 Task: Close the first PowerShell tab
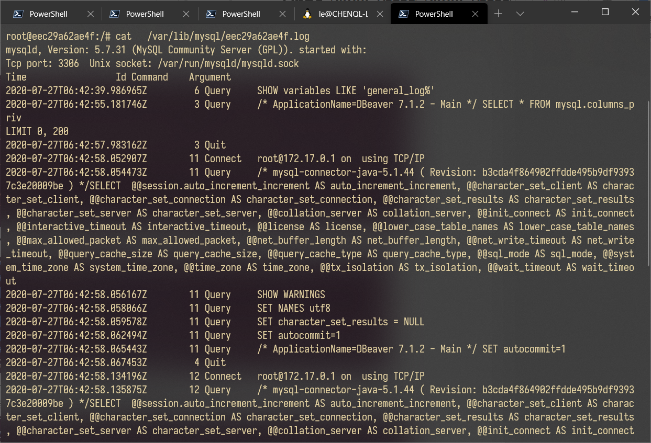click(90, 14)
